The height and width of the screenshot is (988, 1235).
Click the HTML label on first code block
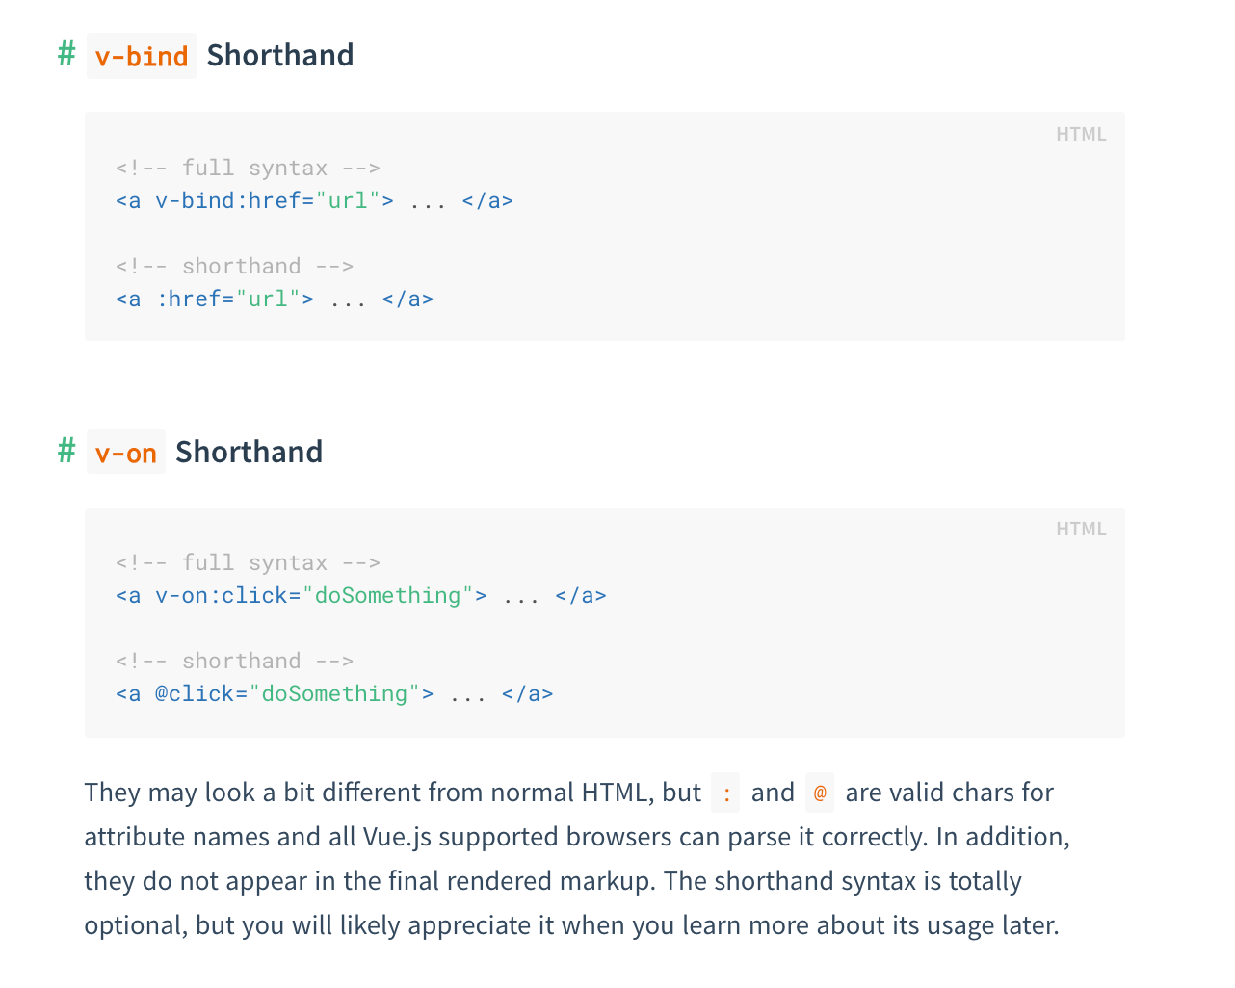(1081, 134)
